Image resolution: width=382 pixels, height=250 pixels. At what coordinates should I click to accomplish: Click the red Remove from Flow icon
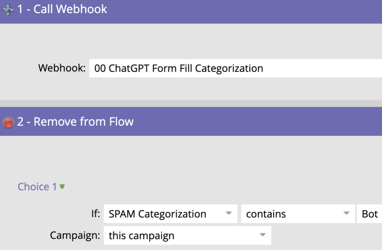coord(8,122)
